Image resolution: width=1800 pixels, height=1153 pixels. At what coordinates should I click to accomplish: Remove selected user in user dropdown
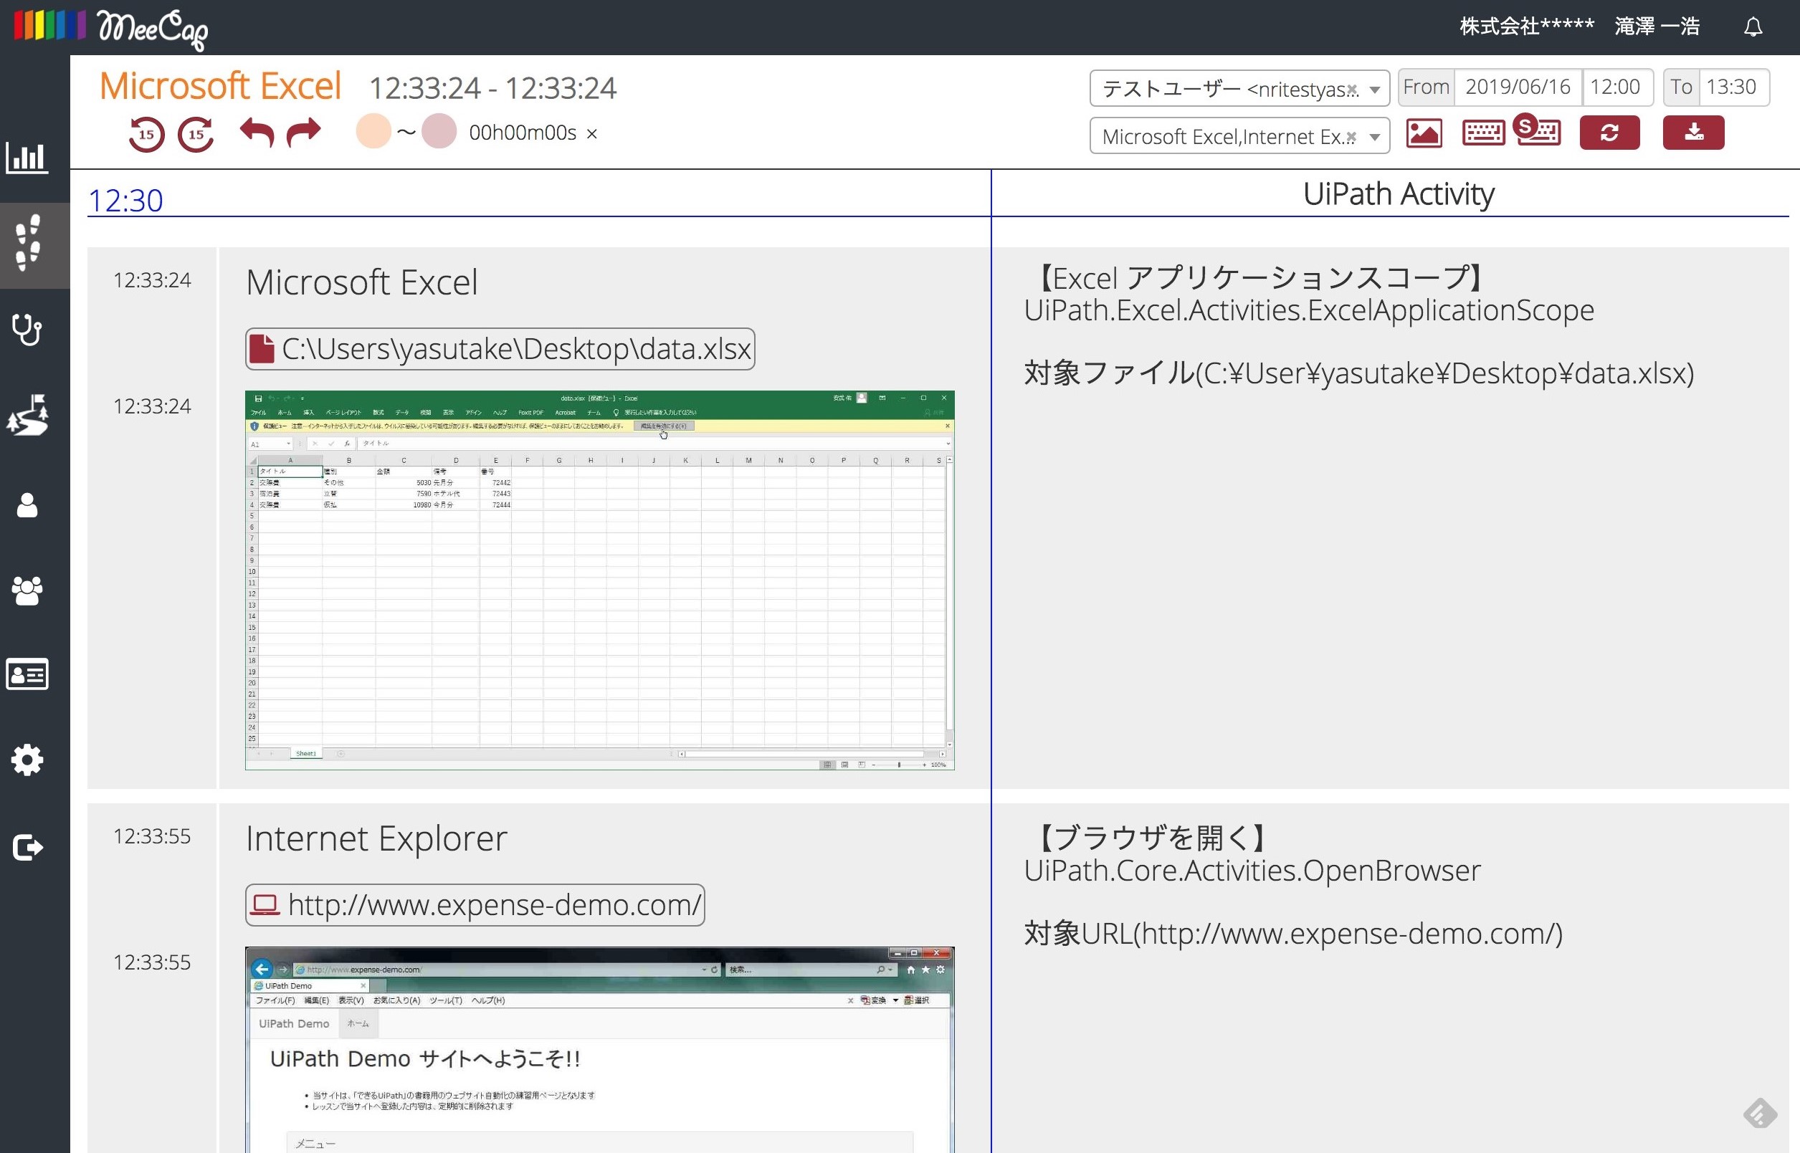click(x=1352, y=90)
